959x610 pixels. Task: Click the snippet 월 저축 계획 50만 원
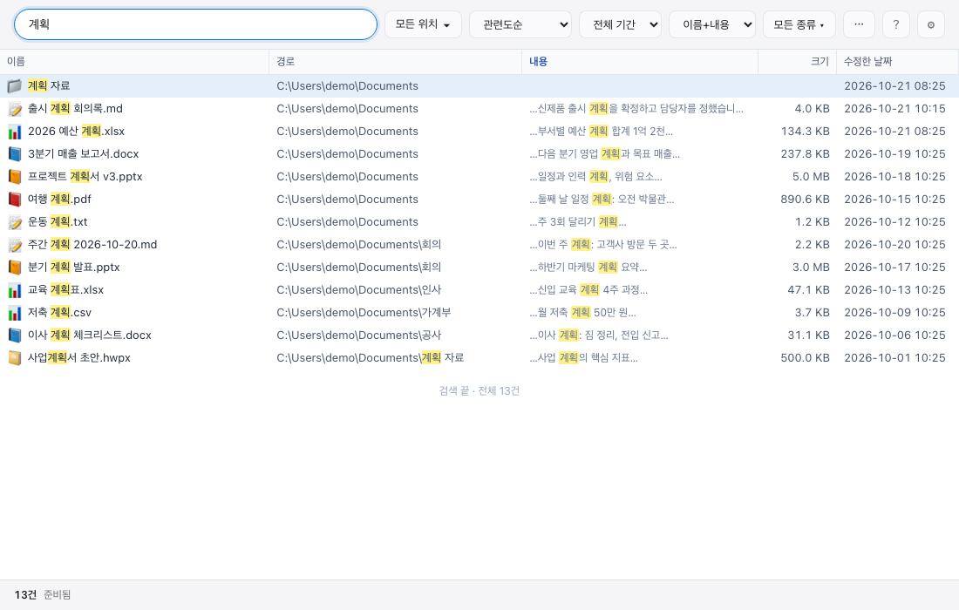click(x=582, y=312)
